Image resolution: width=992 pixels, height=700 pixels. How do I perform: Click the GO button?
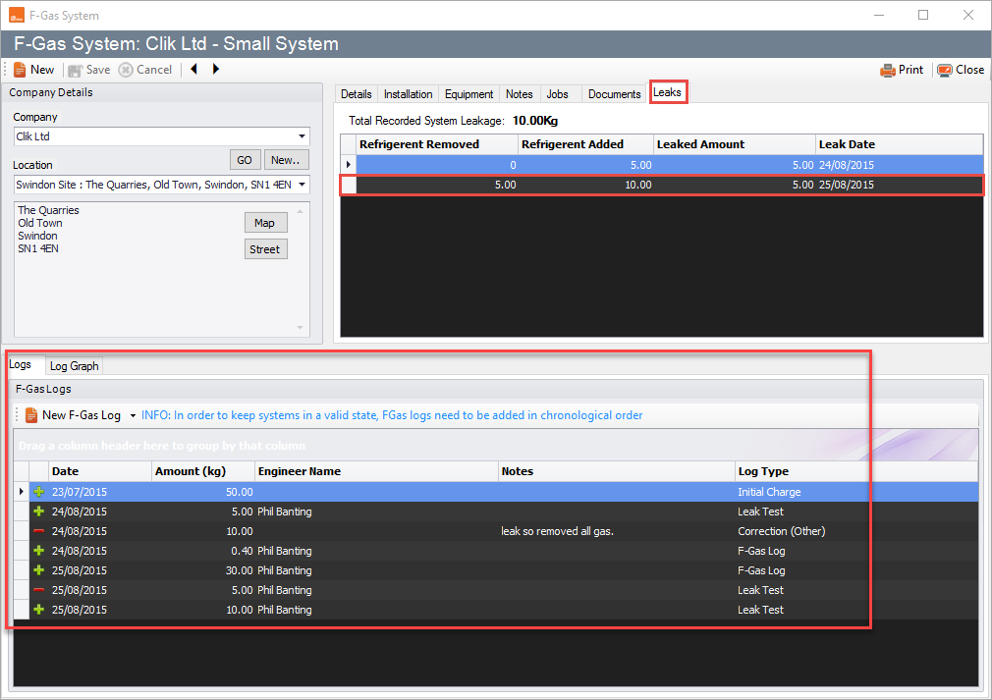(x=245, y=160)
